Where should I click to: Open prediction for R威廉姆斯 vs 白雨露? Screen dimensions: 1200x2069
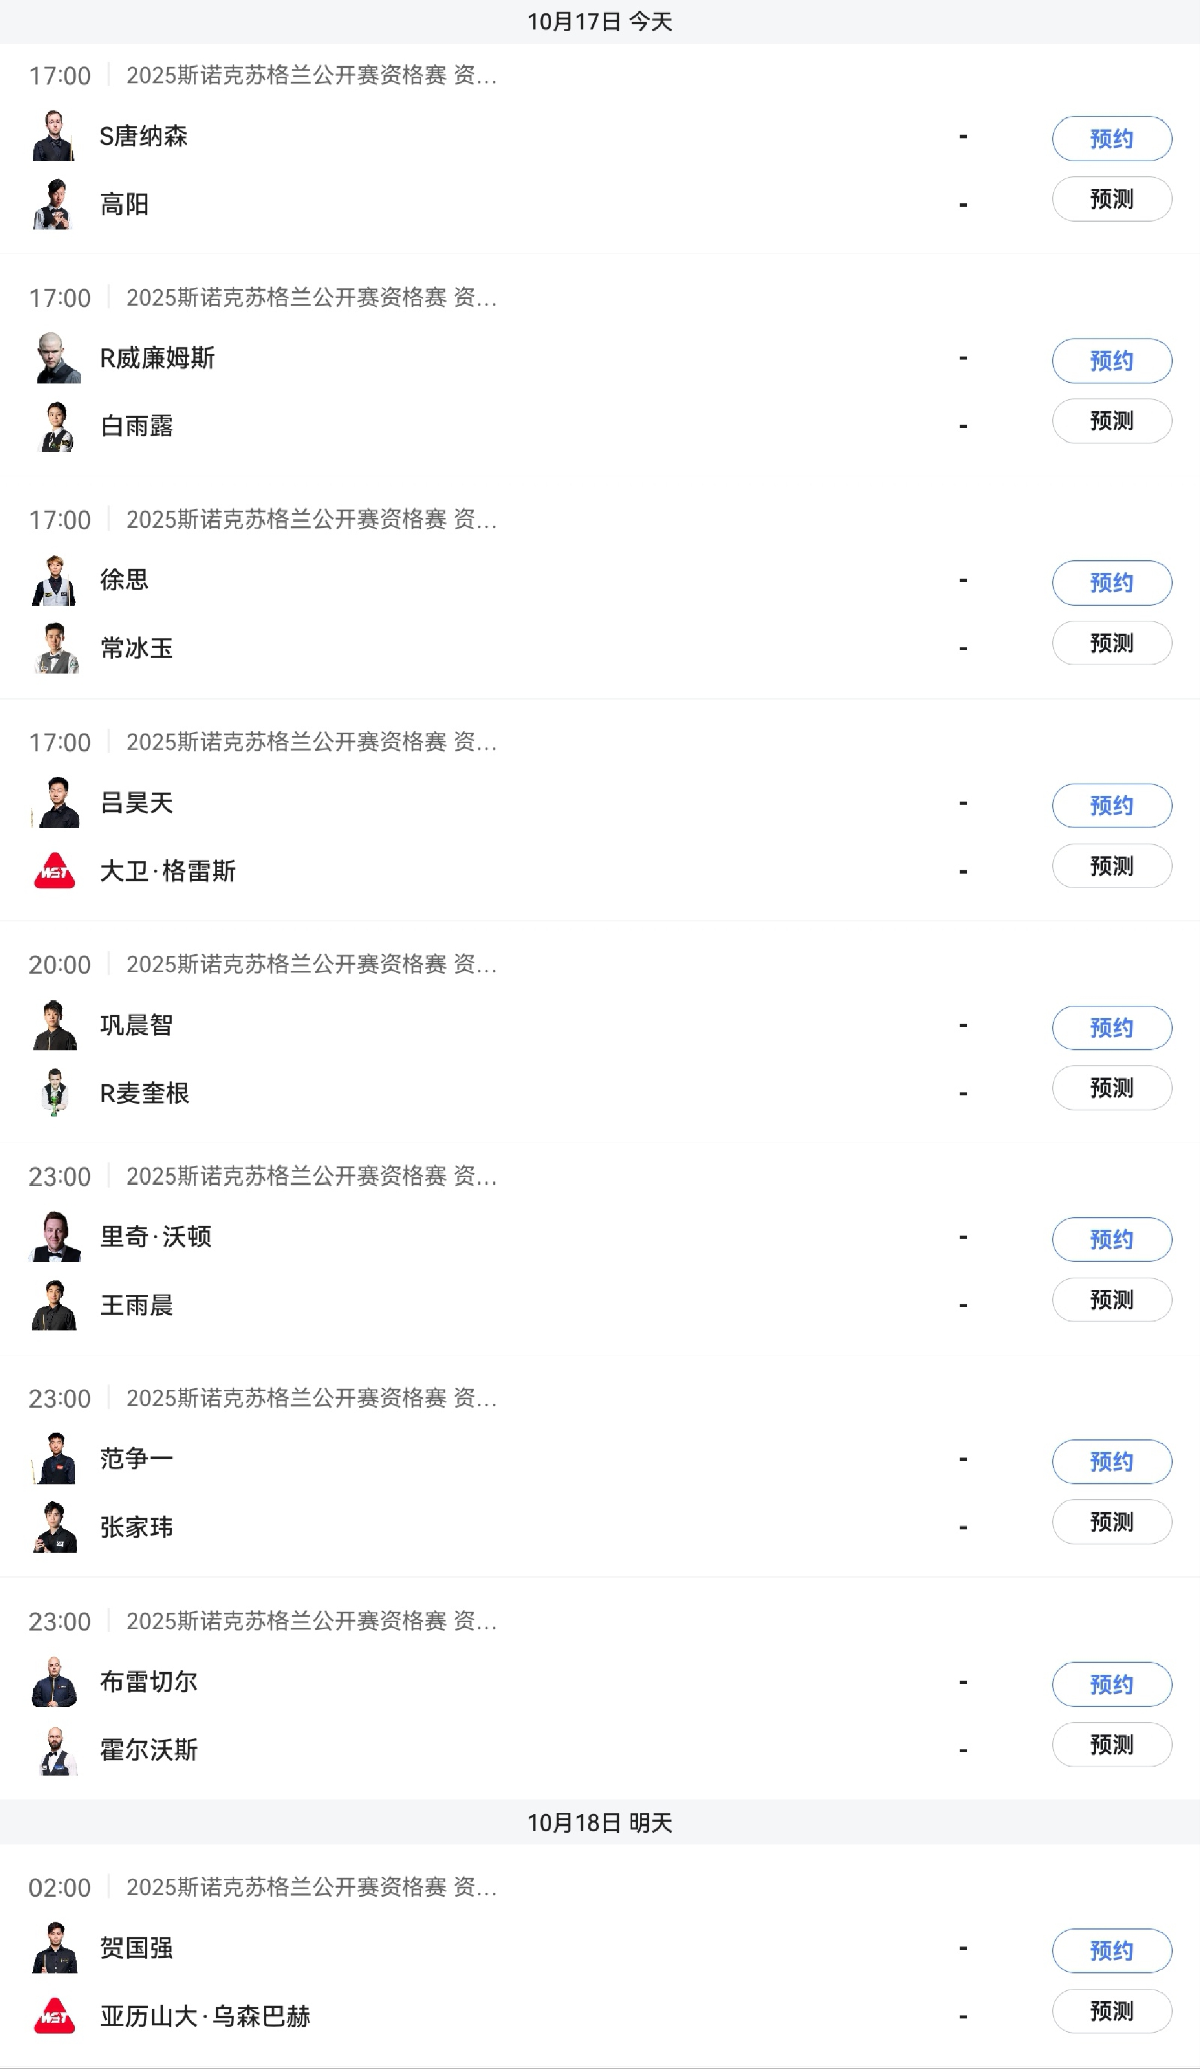1111,421
